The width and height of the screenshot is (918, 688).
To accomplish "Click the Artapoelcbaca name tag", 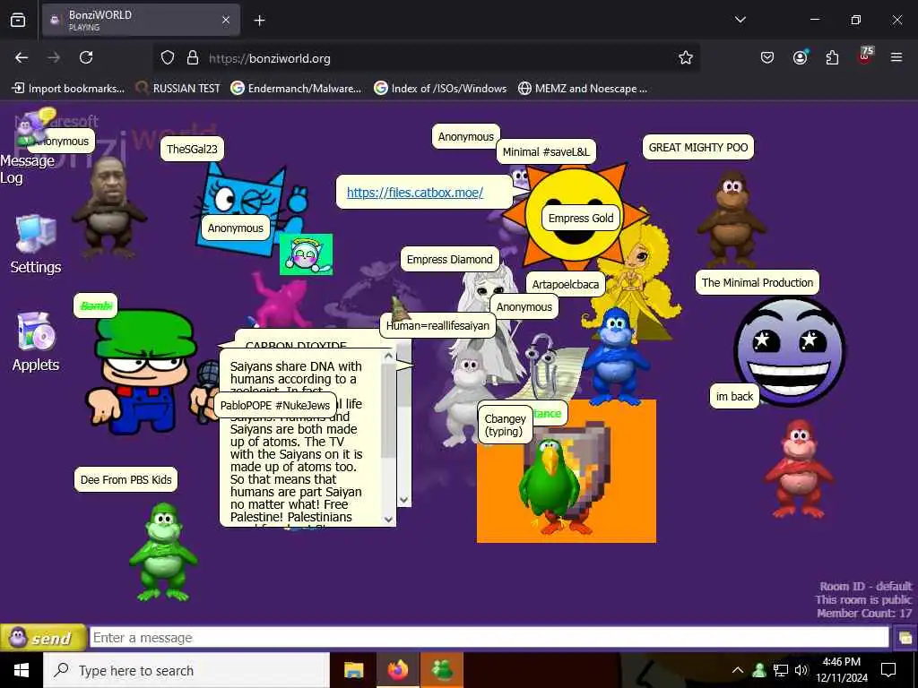I will point(565,284).
